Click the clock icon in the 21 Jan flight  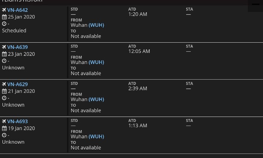pyautogui.click(x=4, y=98)
